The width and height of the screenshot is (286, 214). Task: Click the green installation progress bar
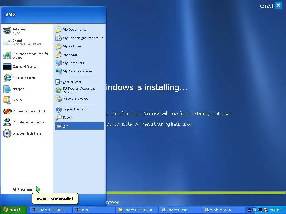pyautogui.click(x=196, y=193)
